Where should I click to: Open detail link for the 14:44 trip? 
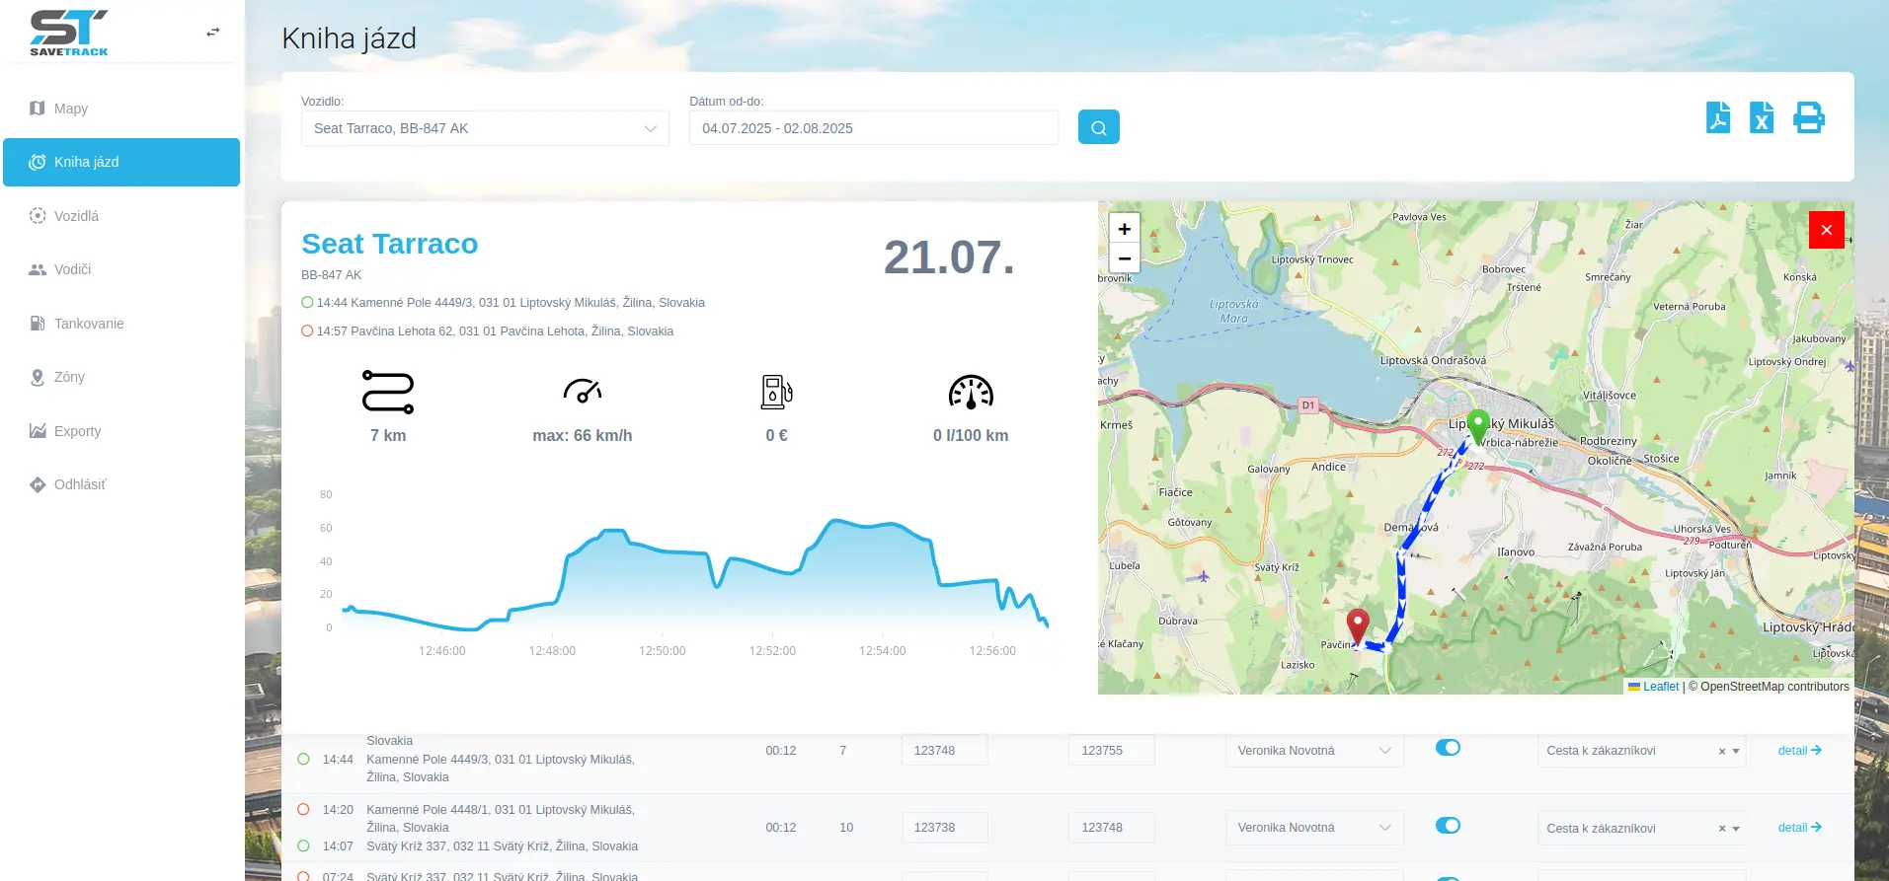pyautogui.click(x=1798, y=751)
